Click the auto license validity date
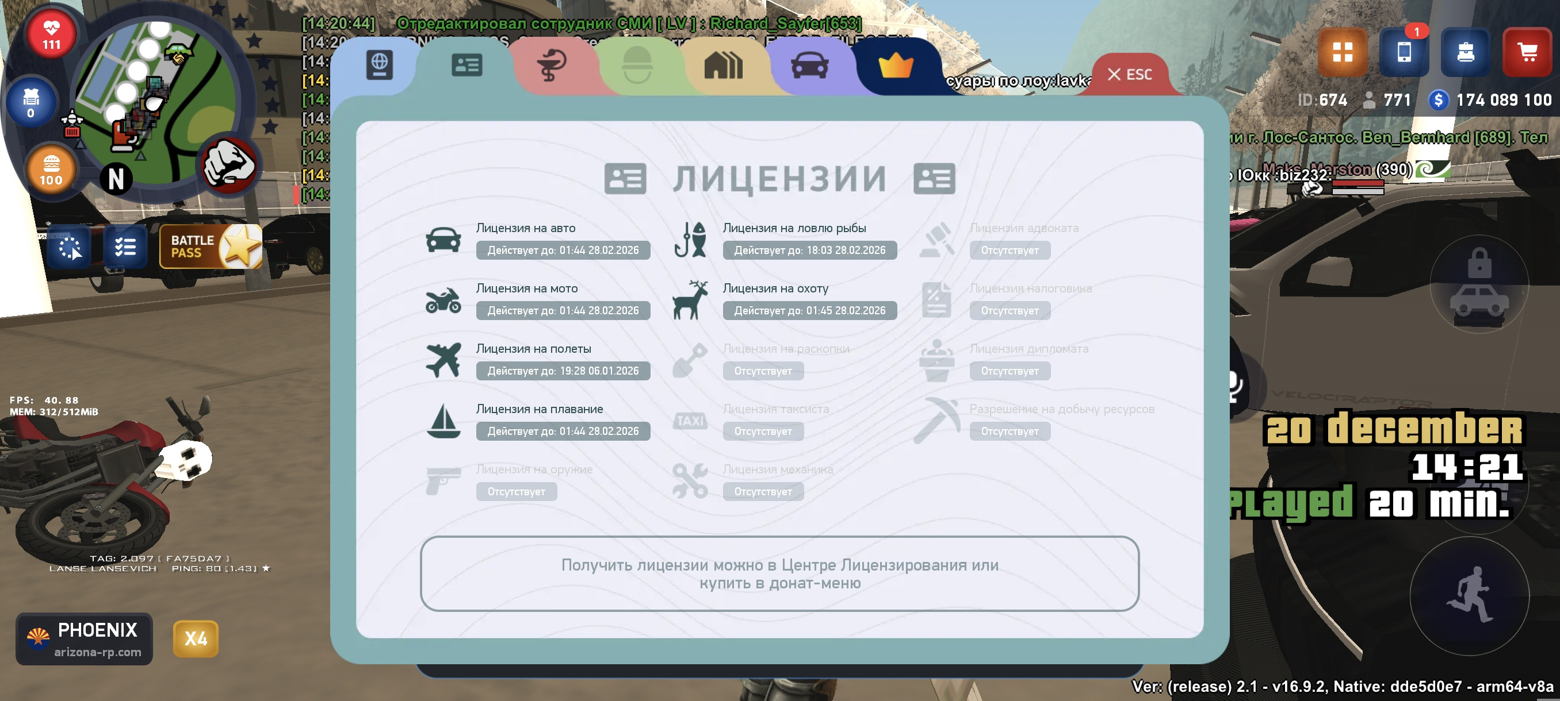 click(x=563, y=251)
